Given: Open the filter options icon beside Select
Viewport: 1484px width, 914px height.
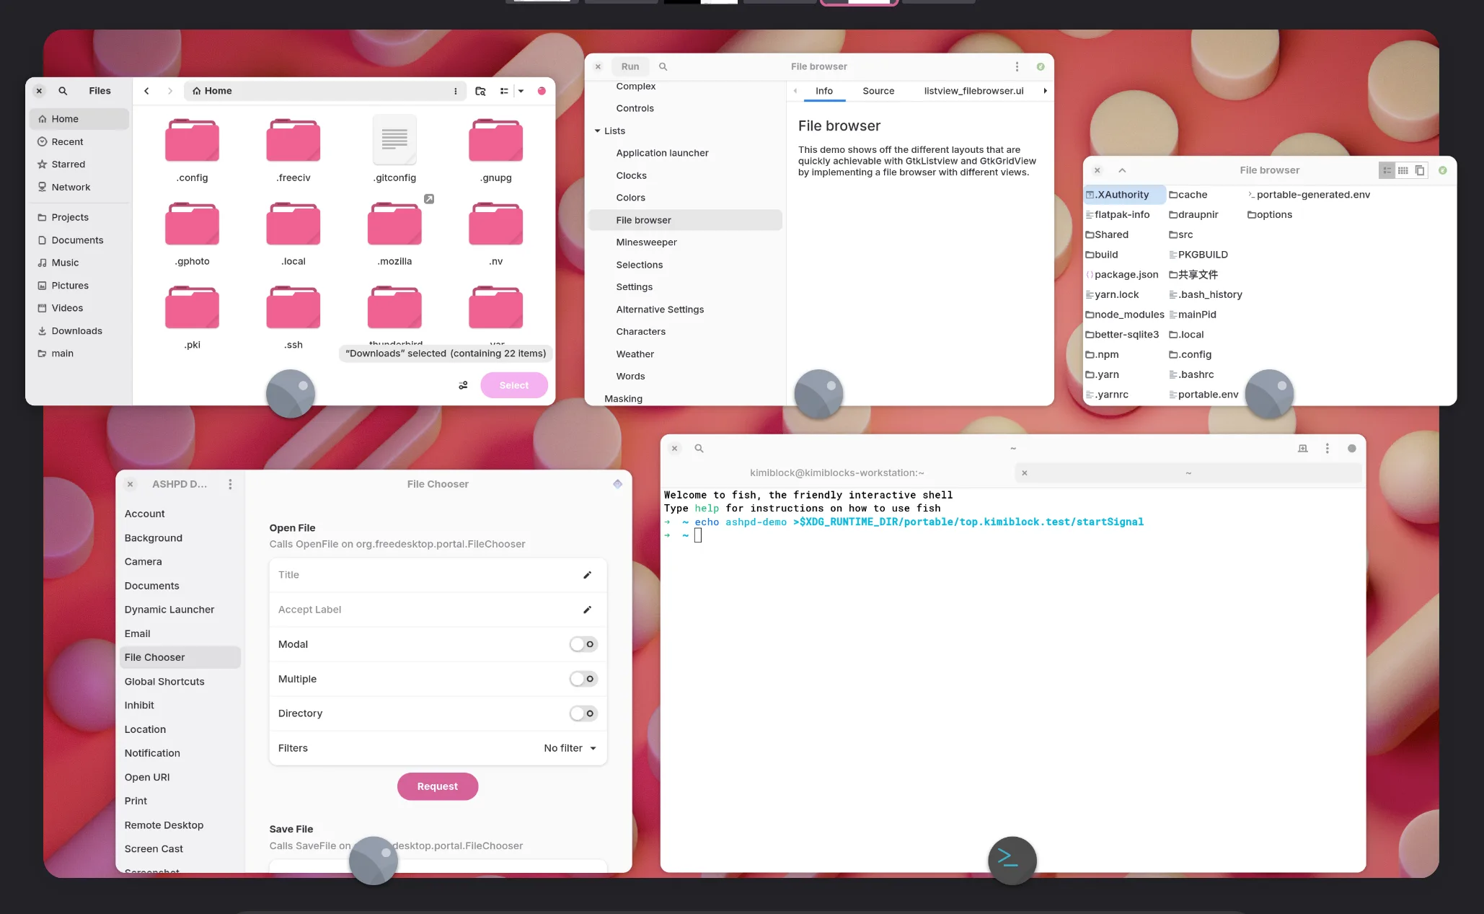Looking at the screenshot, I should (x=463, y=385).
